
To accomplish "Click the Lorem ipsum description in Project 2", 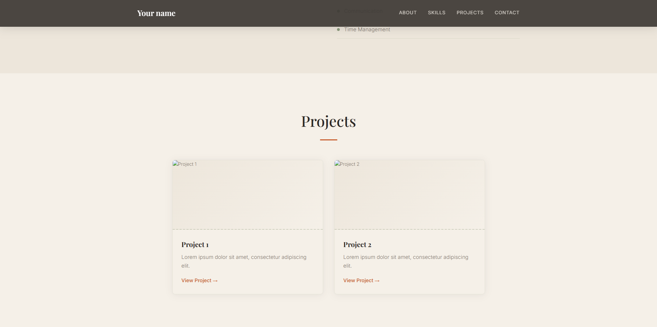I will [x=406, y=261].
